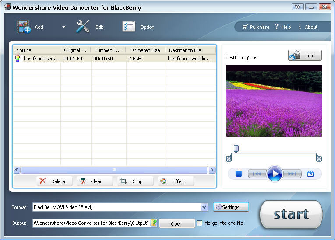The image size is (335, 240).
Task: Click the Original length column header
Action: pos(75,50)
